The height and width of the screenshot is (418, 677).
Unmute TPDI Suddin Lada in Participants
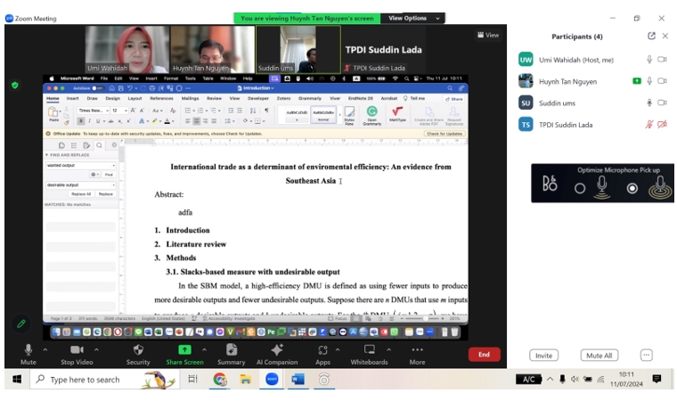coord(649,125)
